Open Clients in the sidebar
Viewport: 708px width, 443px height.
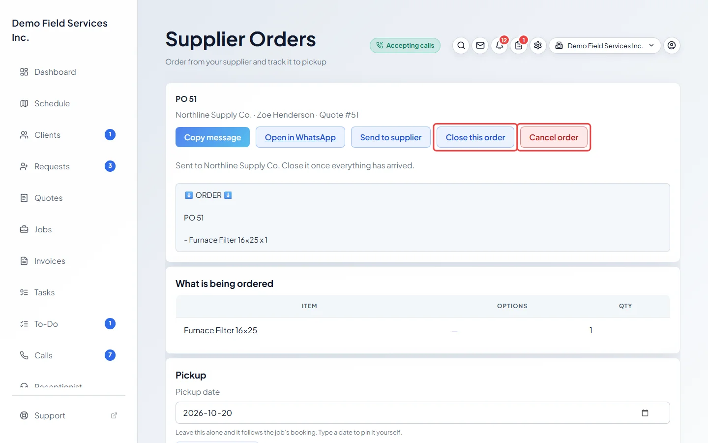[68, 135]
